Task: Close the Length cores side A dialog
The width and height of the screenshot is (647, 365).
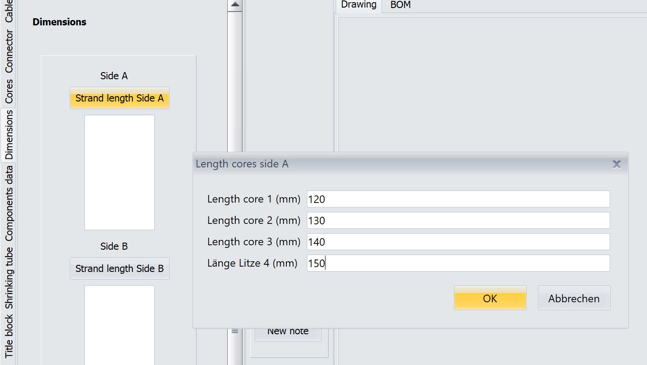Action: (x=616, y=164)
